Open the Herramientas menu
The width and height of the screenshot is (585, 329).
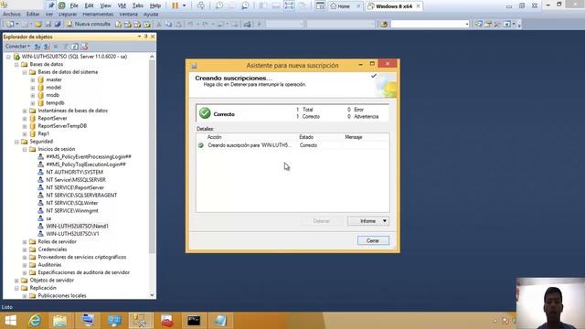tap(98, 15)
